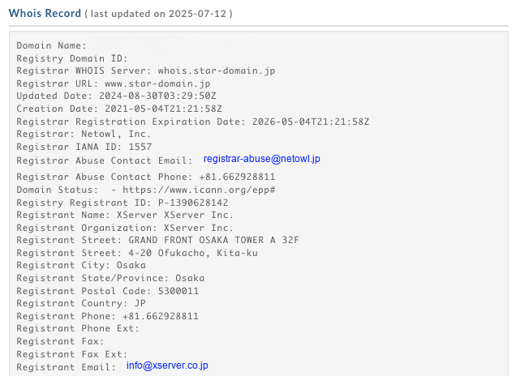This screenshot has height=376, width=516.
Task: Click the Registrant Phone +81.662928811 line
Action: [108, 316]
